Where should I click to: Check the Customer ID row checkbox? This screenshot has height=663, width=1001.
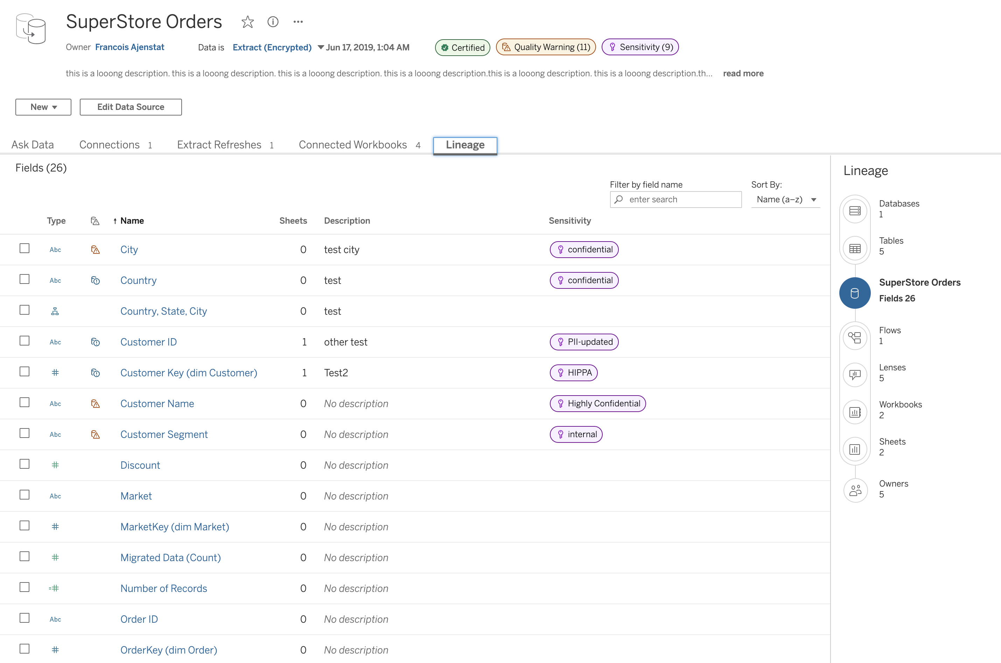[x=24, y=341]
